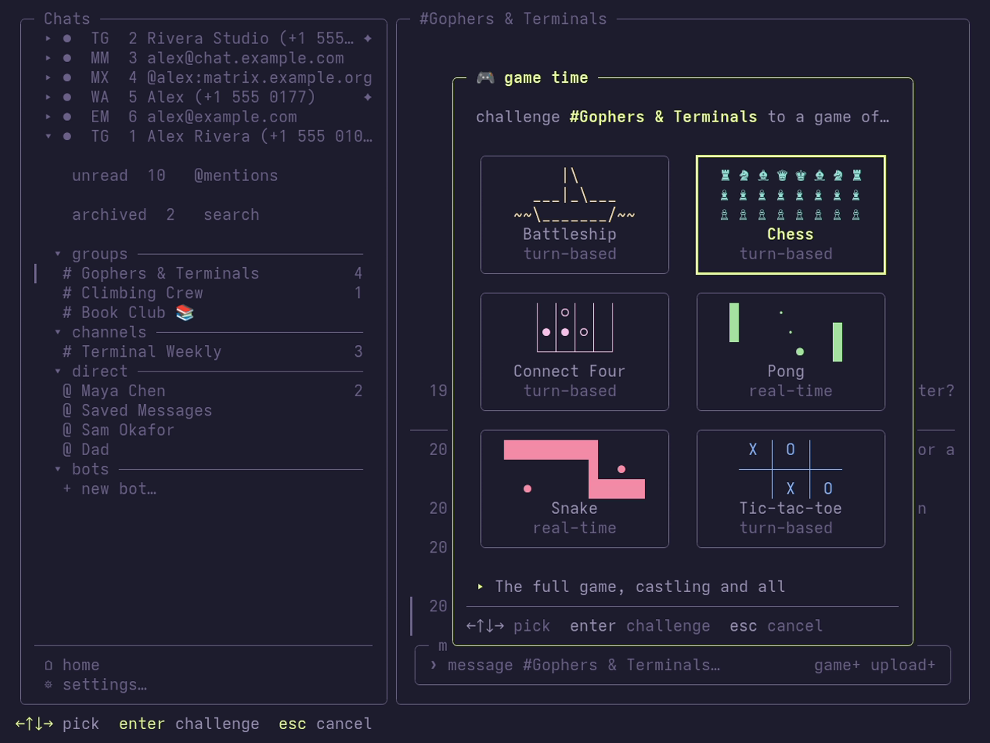Collapse the direct messages section

pos(58,371)
